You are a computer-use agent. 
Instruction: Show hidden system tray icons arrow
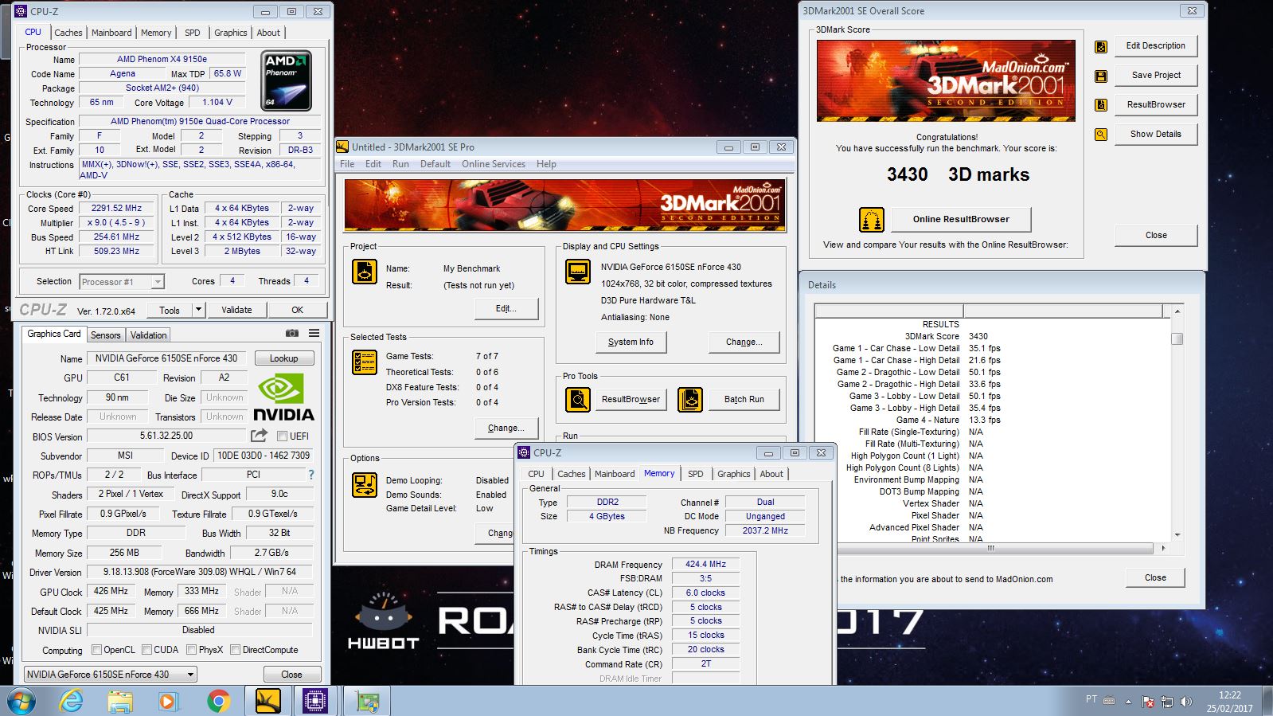pos(1128,702)
